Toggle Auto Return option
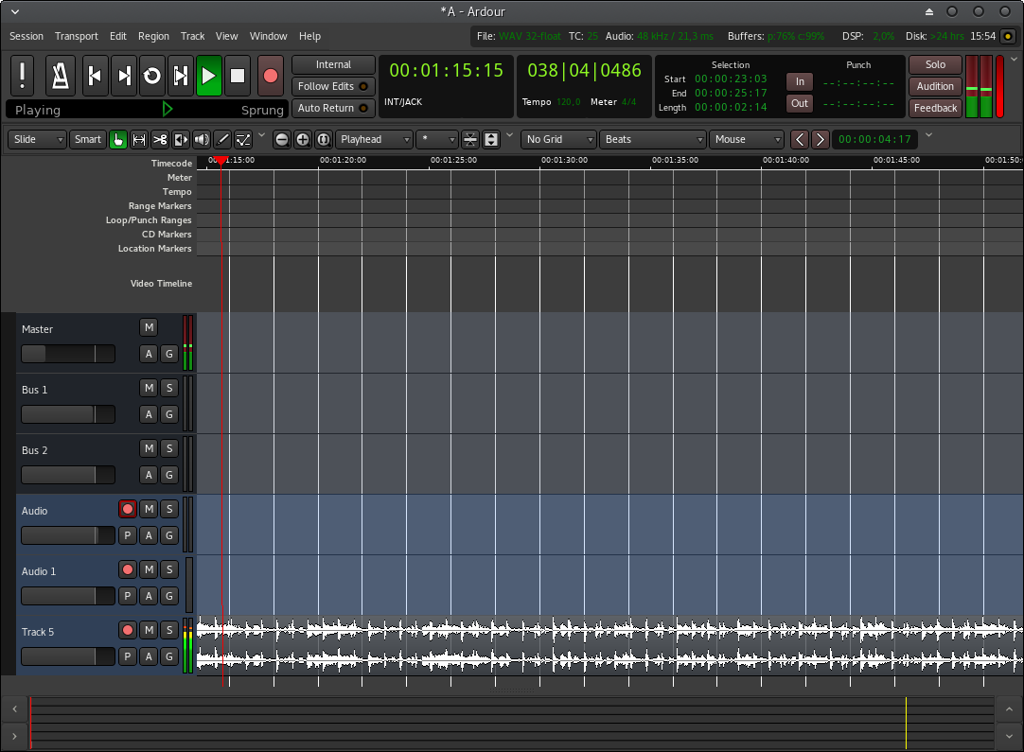This screenshot has width=1024, height=752. [x=333, y=108]
